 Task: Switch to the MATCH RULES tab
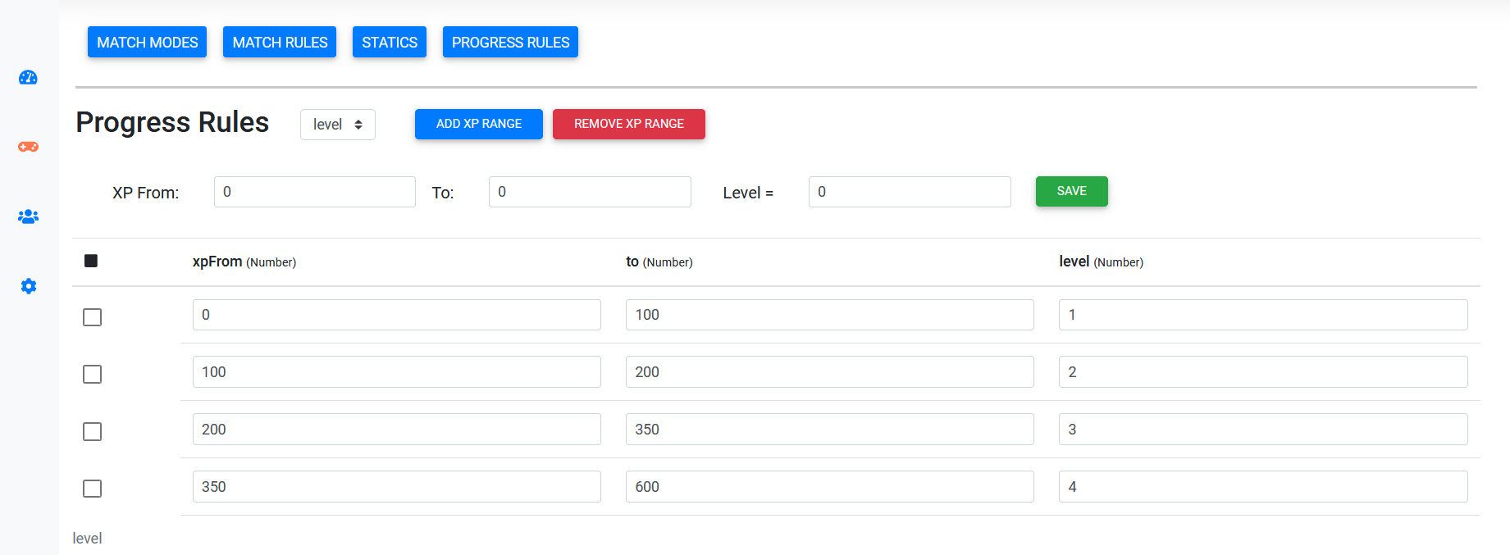(x=280, y=42)
